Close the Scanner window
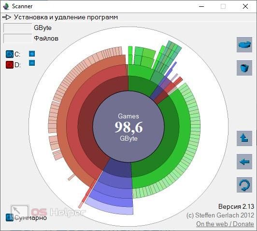257x231 pixels. coord(245,6)
